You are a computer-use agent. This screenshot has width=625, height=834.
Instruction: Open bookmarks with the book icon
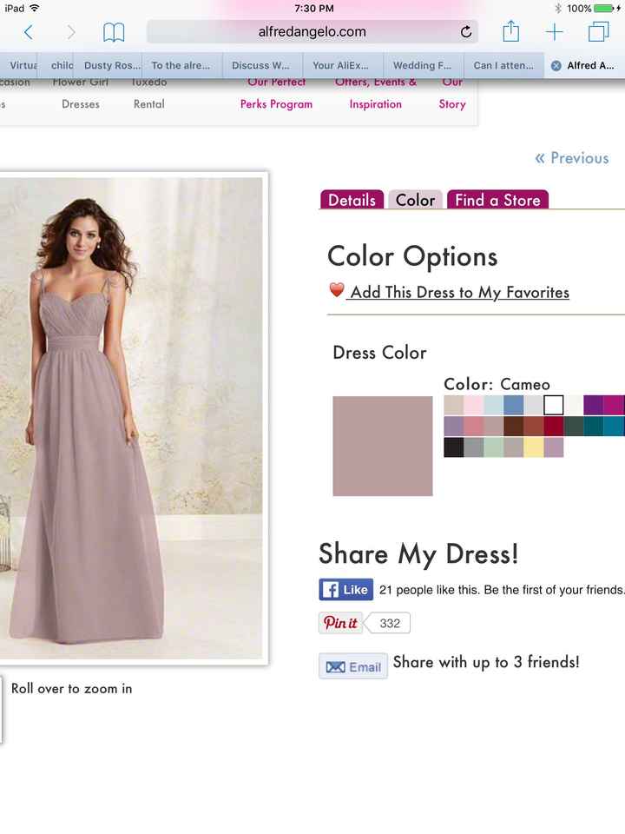click(x=114, y=30)
